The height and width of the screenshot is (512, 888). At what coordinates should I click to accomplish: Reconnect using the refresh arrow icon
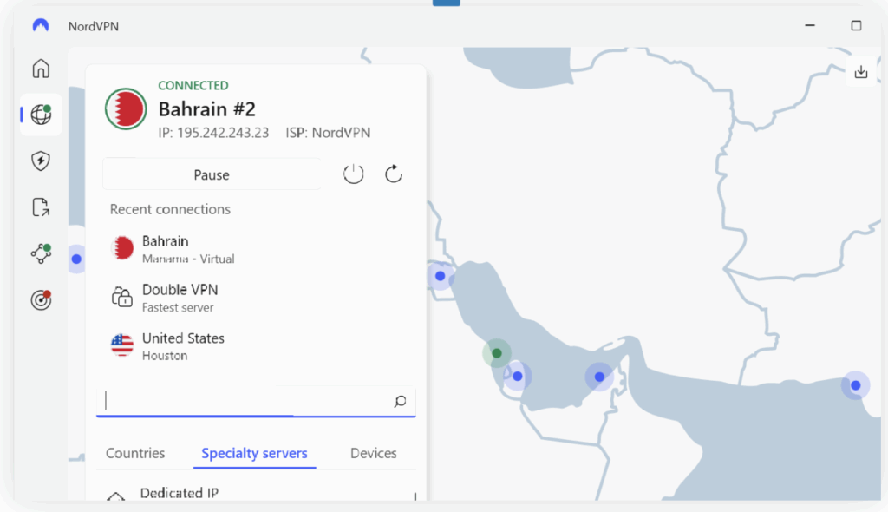click(x=394, y=174)
